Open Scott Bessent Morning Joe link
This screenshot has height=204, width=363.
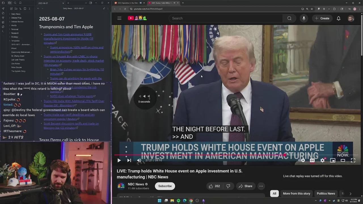71,126
